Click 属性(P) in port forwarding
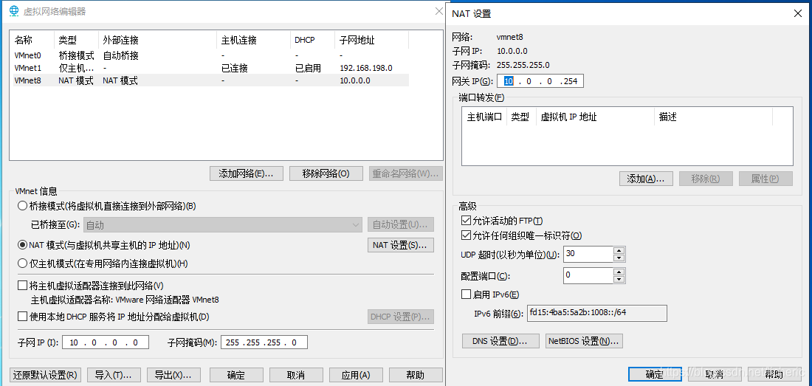This screenshot has width=812, height=386. (766, 179)
